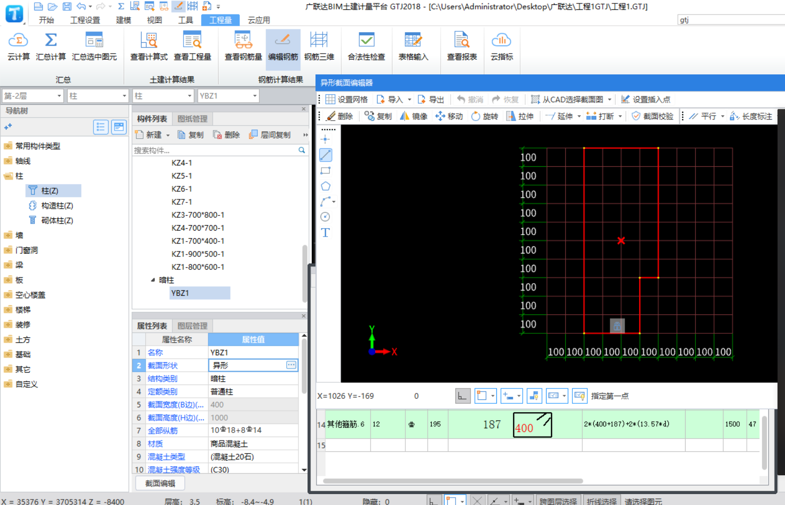Viewport: 785px width, 505px height.
Task: Click 移动 move tool
Action: (449, 116)
